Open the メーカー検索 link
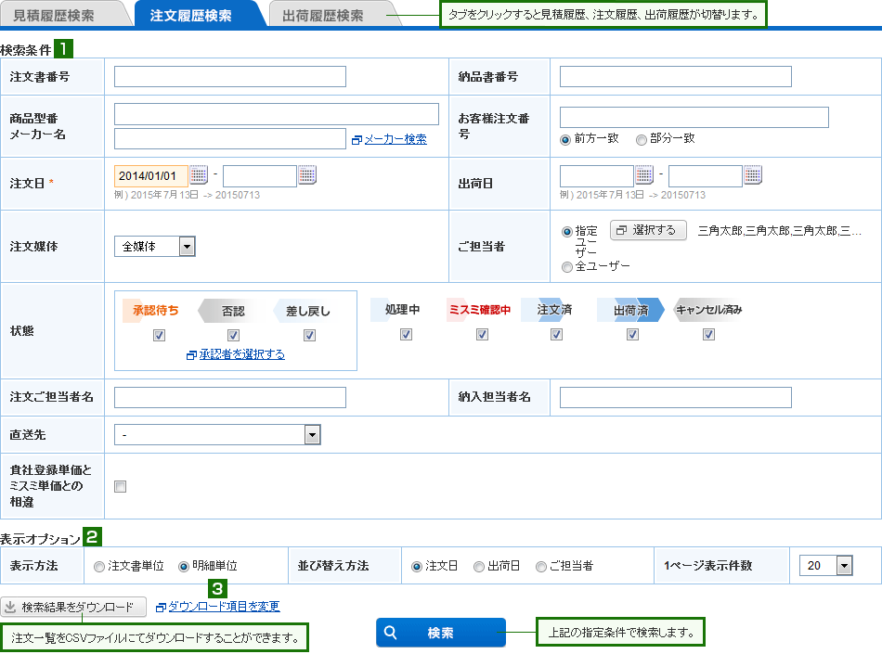The width and height of the screenshot is (882, 654). tap(395, 139)
